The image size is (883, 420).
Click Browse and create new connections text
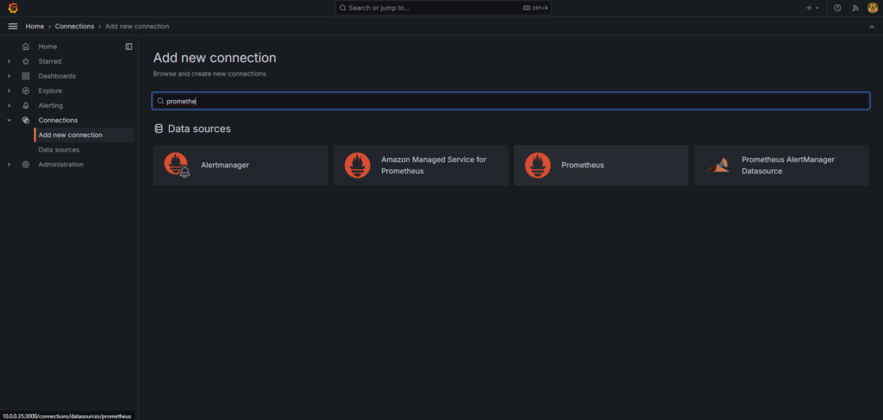[x=210, y=74]
